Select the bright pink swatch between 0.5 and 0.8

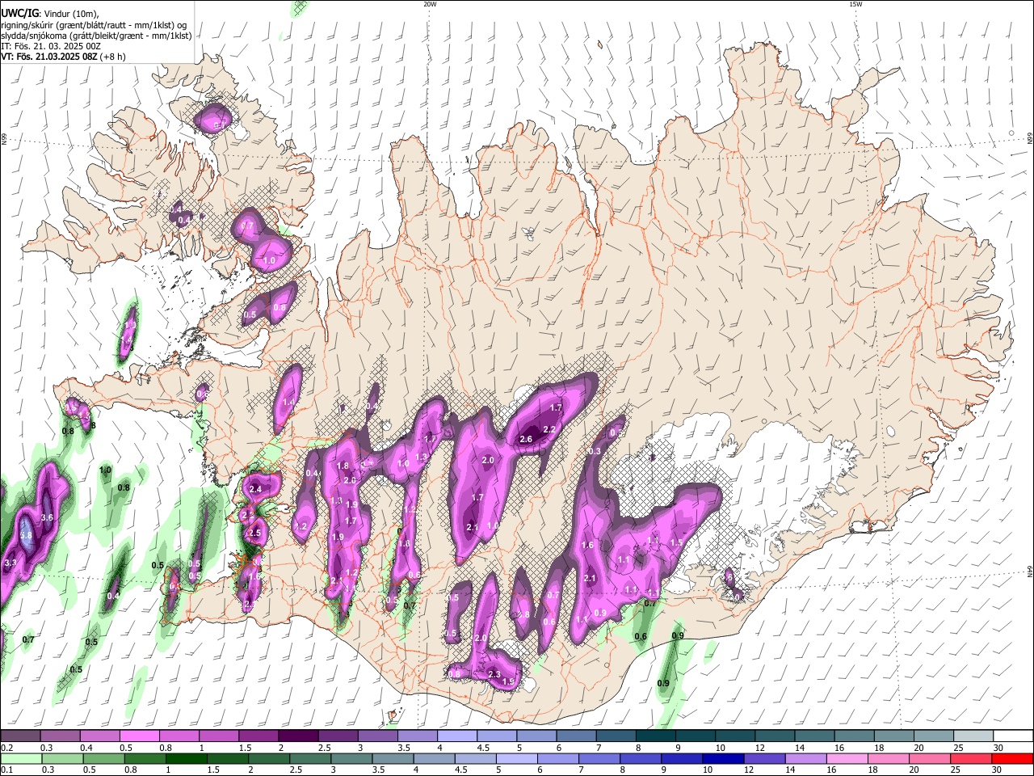click(140, 736)
